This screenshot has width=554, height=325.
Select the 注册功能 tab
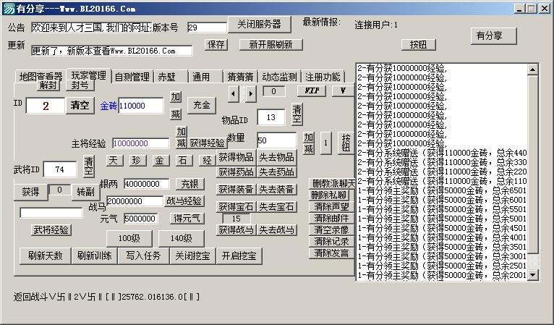click(323, 77)
